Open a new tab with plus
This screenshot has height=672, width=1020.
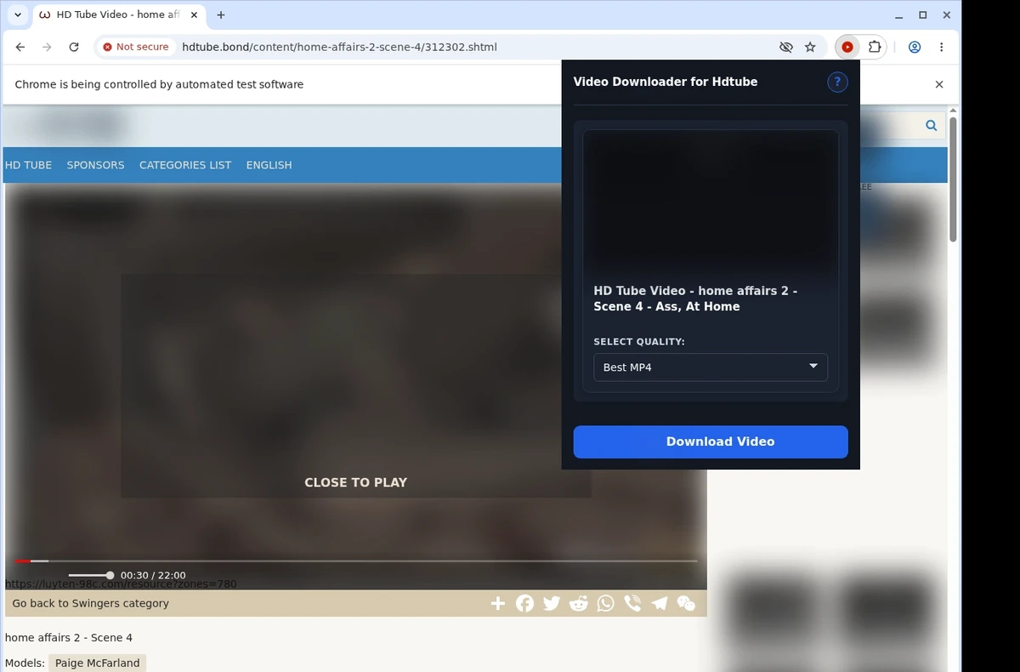[221, 14]
